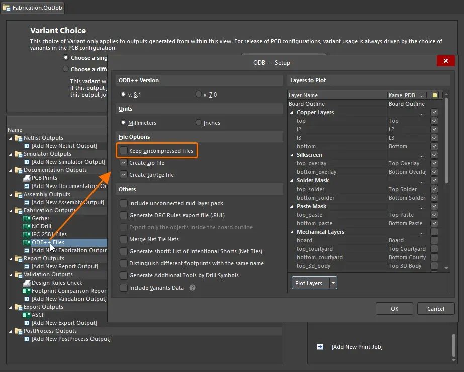The width and height of the screenshot is (464, 372).
Task: Select the Gerber output entry
Action: [41, 218]
